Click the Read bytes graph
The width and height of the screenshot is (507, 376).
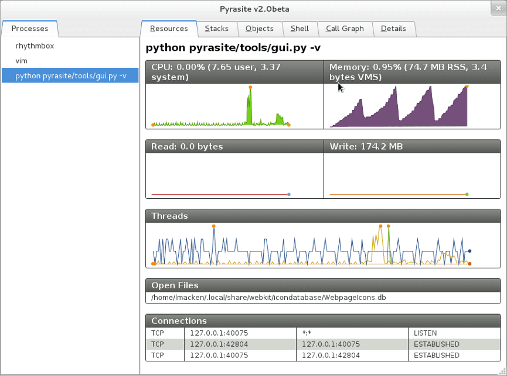pos(234,175)
